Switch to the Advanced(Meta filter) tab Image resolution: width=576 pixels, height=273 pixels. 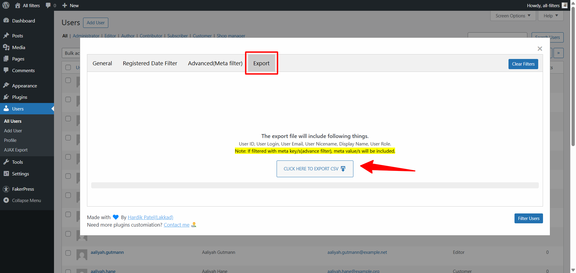tap(215, 63)
